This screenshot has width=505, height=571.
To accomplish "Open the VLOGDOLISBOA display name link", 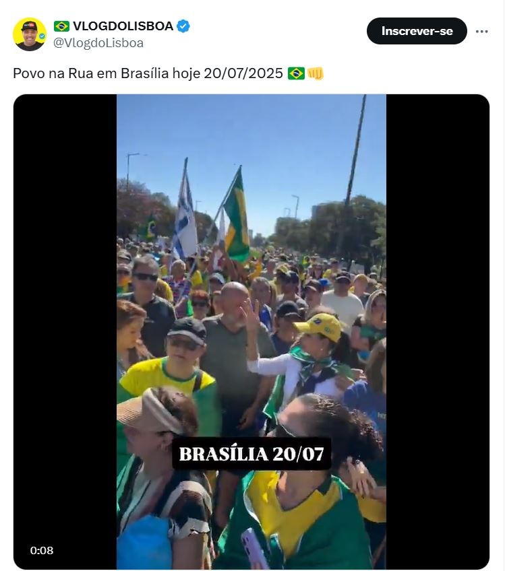I will [x=123, y=26].
